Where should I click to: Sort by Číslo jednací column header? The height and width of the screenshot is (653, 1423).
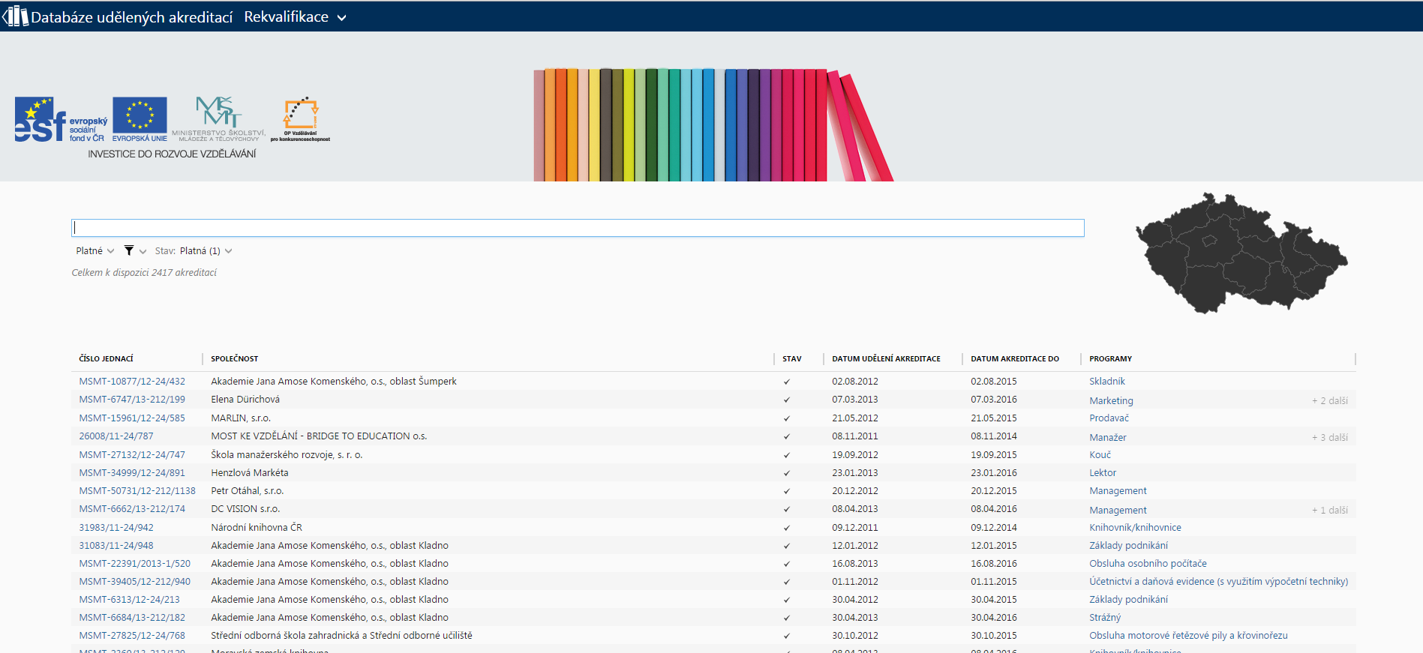(x=107, y=358)
